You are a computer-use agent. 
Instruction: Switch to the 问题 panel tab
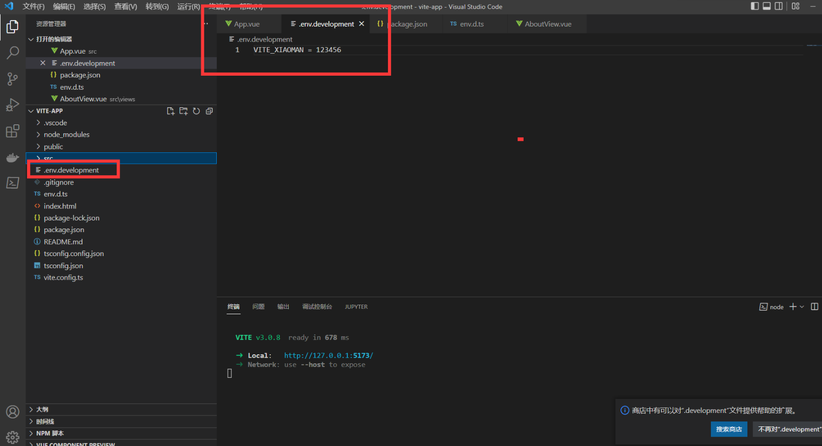(x=258, y=307)
